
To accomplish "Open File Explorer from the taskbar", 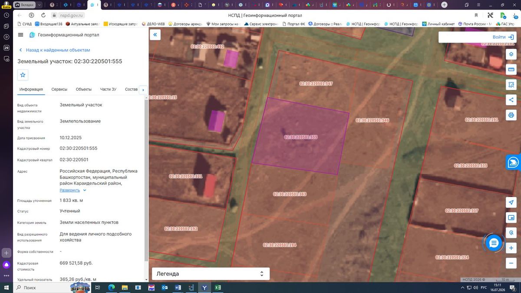I will click(x=125, y=287).
